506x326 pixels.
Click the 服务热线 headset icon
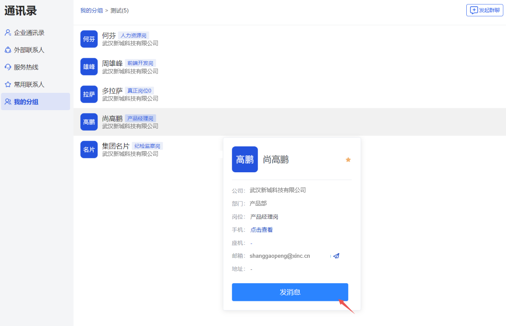pos(7,67)
